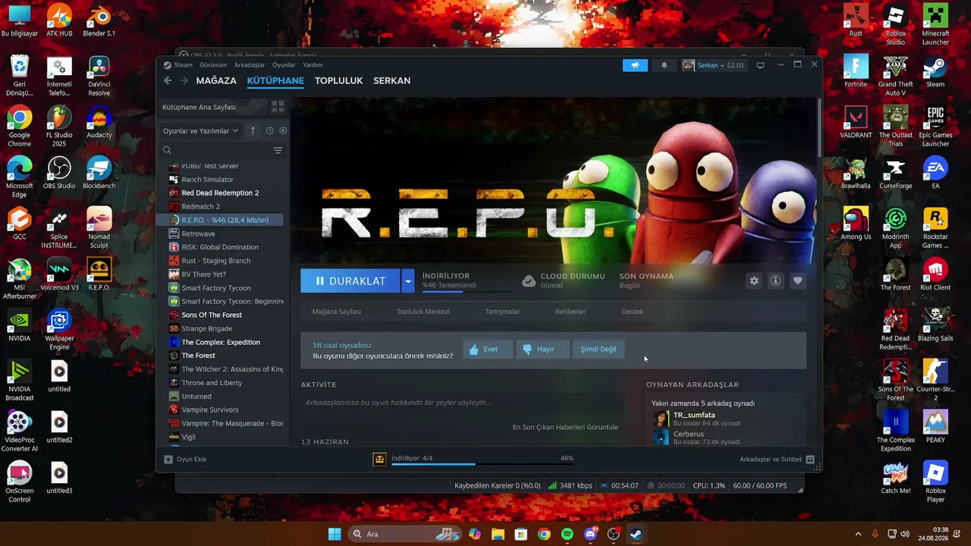Toggle the ready-to-play filter icon
Screen dimensions: 971x546
click(283, 130)
